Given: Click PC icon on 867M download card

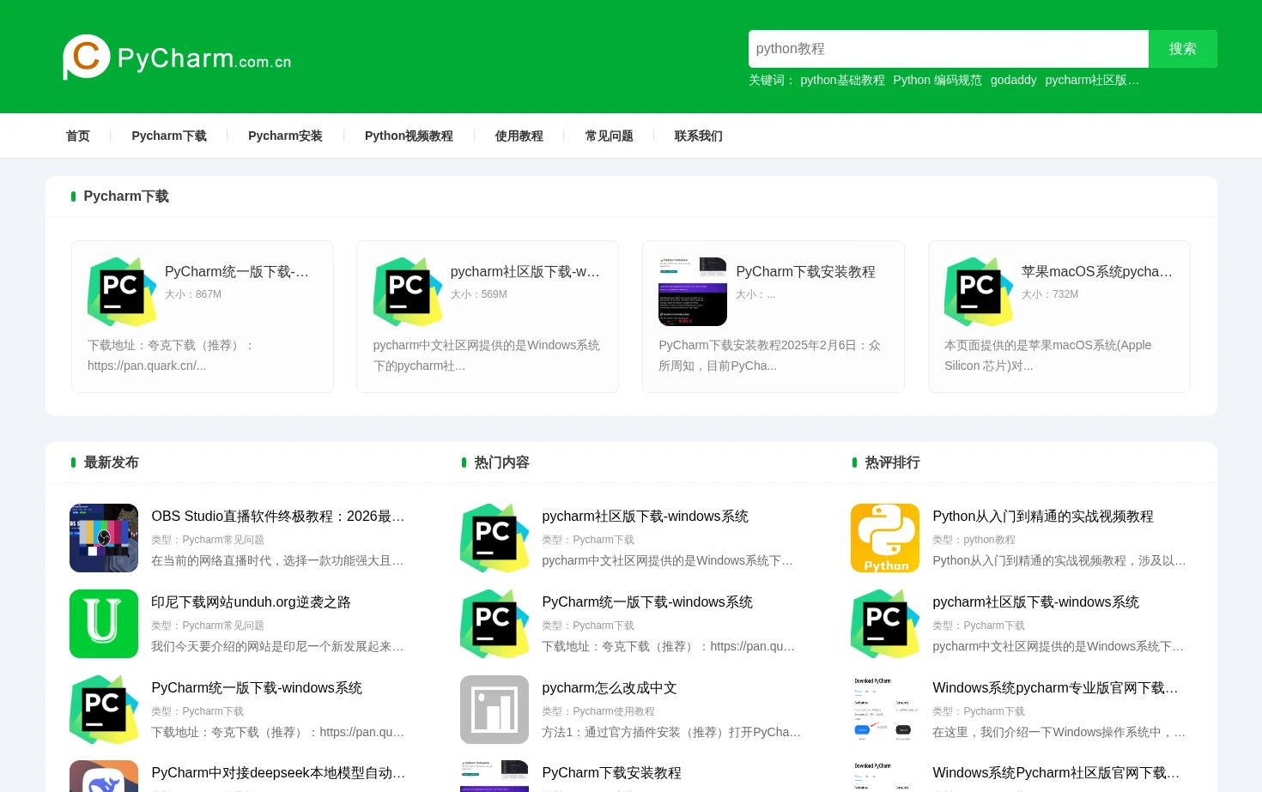Looking at the screenshot, I should pos(122,292).
